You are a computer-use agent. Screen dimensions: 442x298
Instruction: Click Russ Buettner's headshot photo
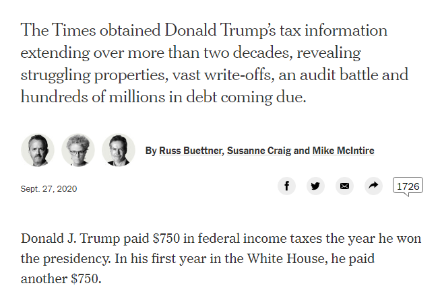(x=38, y=150)
